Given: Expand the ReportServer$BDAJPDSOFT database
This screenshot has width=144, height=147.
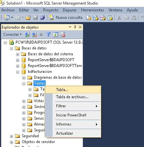Looking at the screenshot, I should tap(18, 60).
